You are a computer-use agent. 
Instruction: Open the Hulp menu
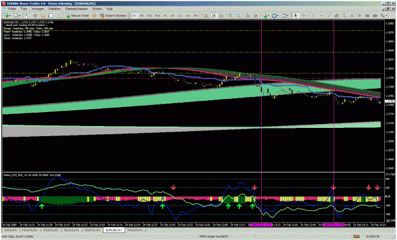point(109,9)
